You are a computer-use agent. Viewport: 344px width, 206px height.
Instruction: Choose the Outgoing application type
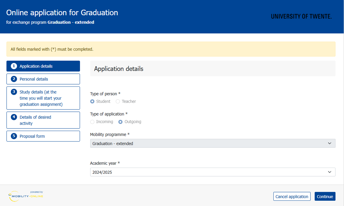[121, 122]
